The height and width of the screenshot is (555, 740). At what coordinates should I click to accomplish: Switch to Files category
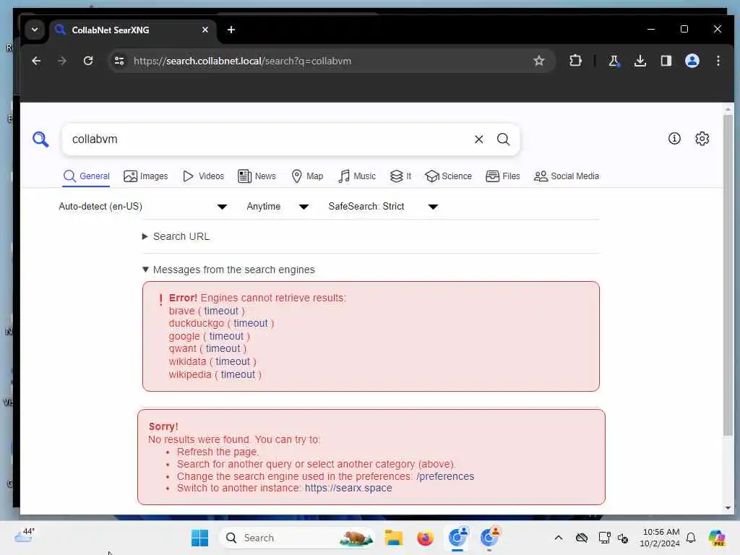pos(503,176)
